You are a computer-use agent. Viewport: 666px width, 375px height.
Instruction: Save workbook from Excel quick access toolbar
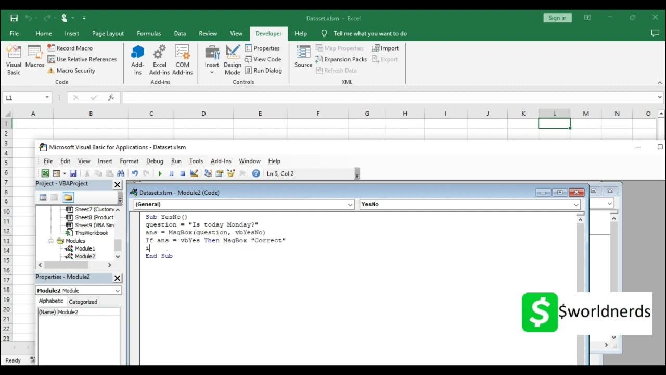point(14,18)
